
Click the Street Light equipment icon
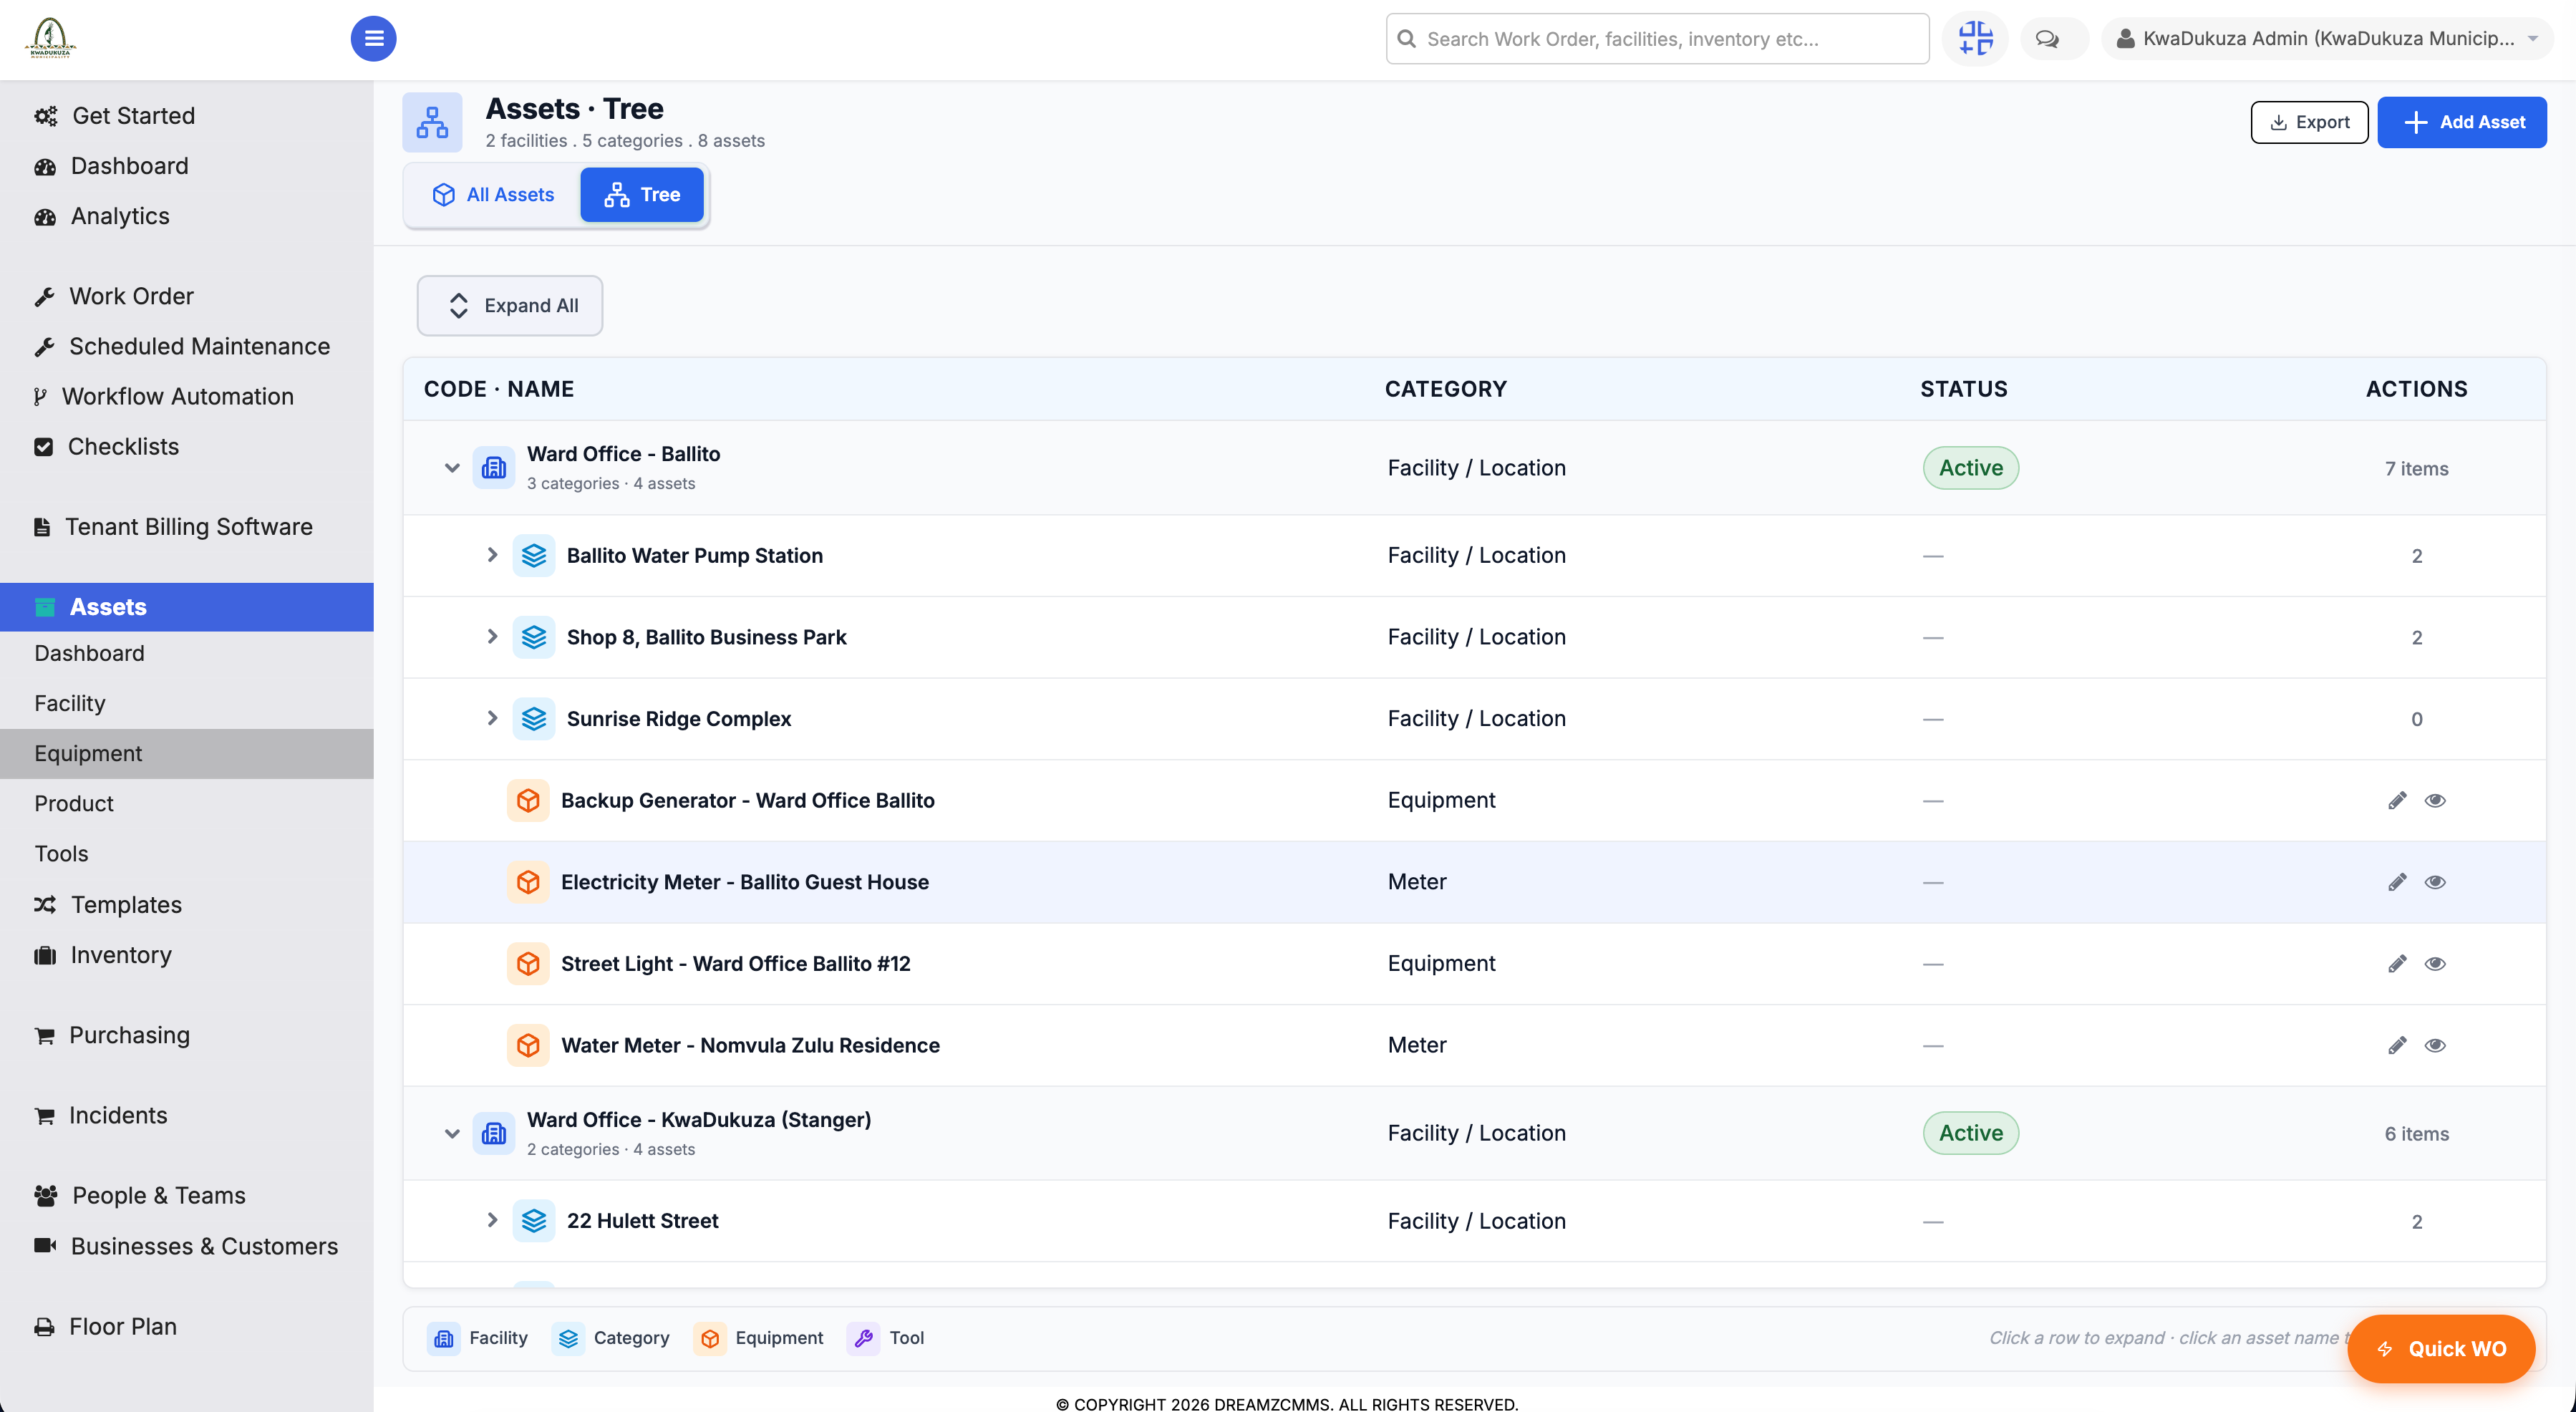click(528, 964)
